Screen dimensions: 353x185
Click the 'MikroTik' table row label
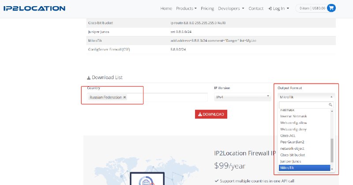pyautogui.click(x=95, y=40)
